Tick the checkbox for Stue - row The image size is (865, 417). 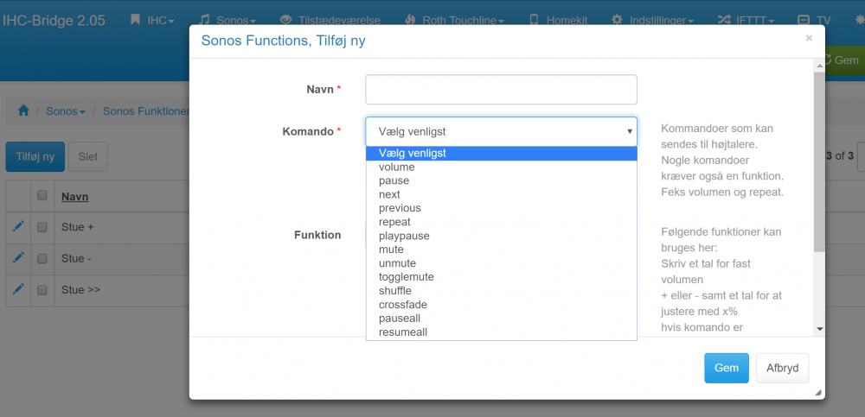pos(42,259)
